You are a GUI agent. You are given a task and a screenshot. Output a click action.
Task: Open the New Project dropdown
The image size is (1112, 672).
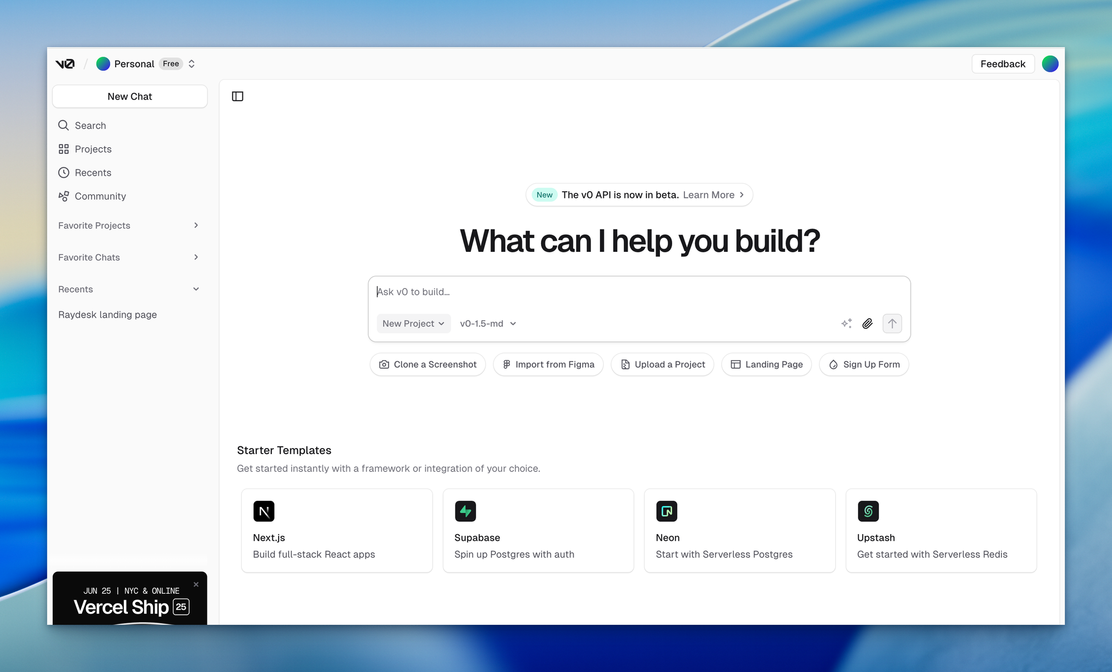[x=413, y=323]
